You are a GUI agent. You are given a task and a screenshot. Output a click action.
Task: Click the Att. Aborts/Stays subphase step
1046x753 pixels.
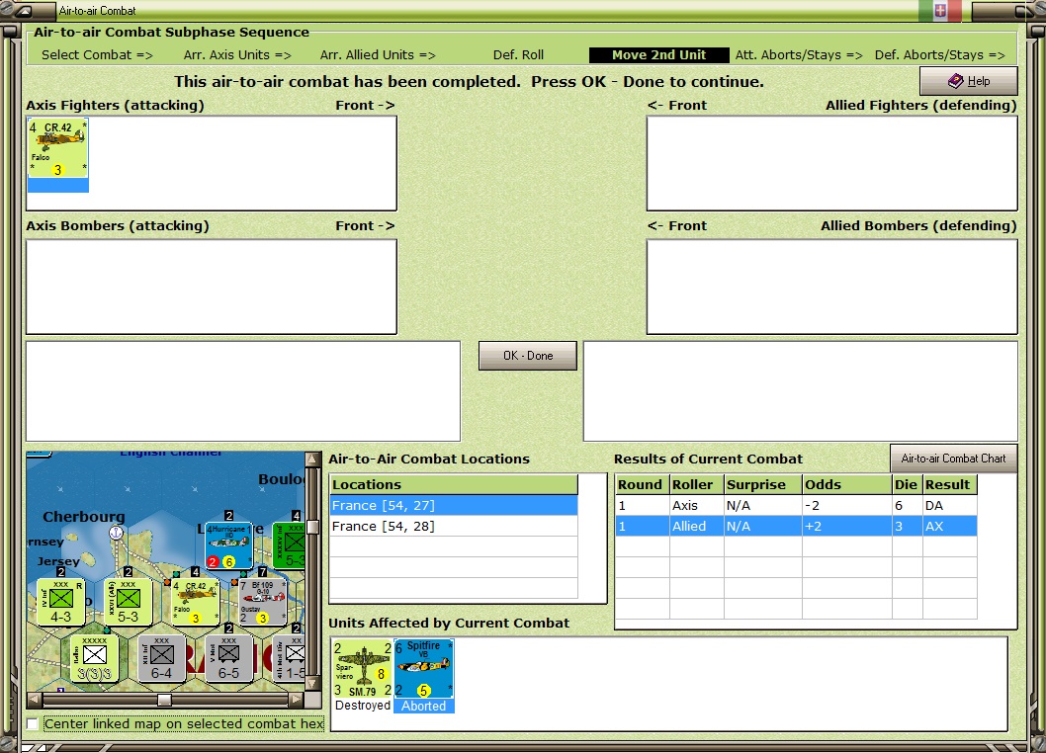point(799,54)
